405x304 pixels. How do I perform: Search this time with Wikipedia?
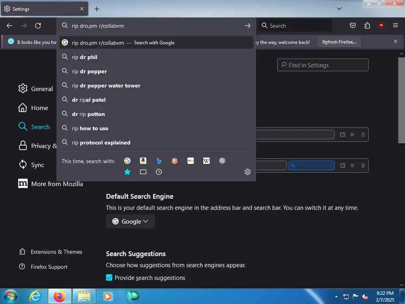tap(206, 161)
